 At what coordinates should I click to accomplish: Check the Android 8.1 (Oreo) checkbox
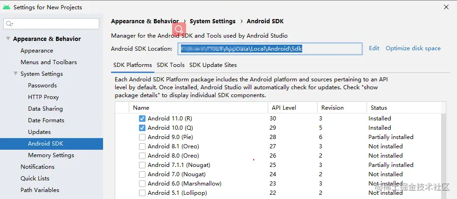pyautogui.click(x=142, y=146)
